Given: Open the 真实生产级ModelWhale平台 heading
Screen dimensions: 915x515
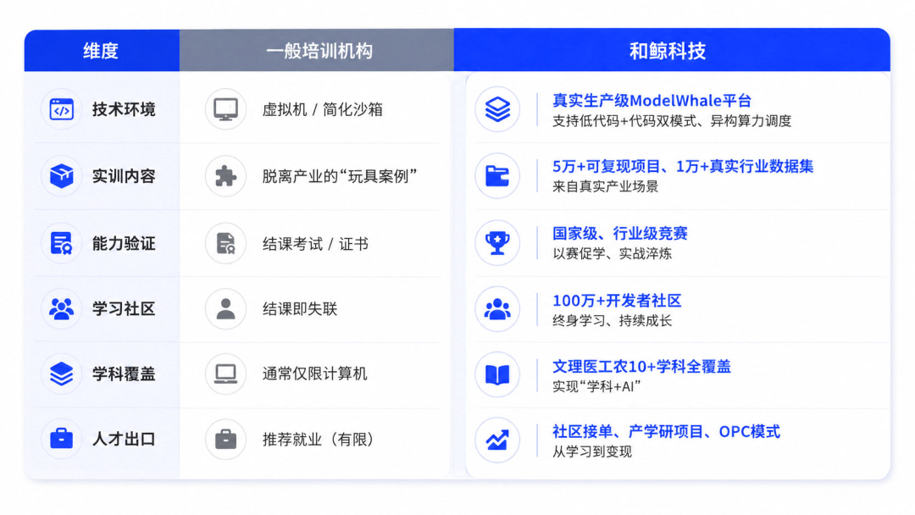Looking at the screenshot, I should point(652,101).
